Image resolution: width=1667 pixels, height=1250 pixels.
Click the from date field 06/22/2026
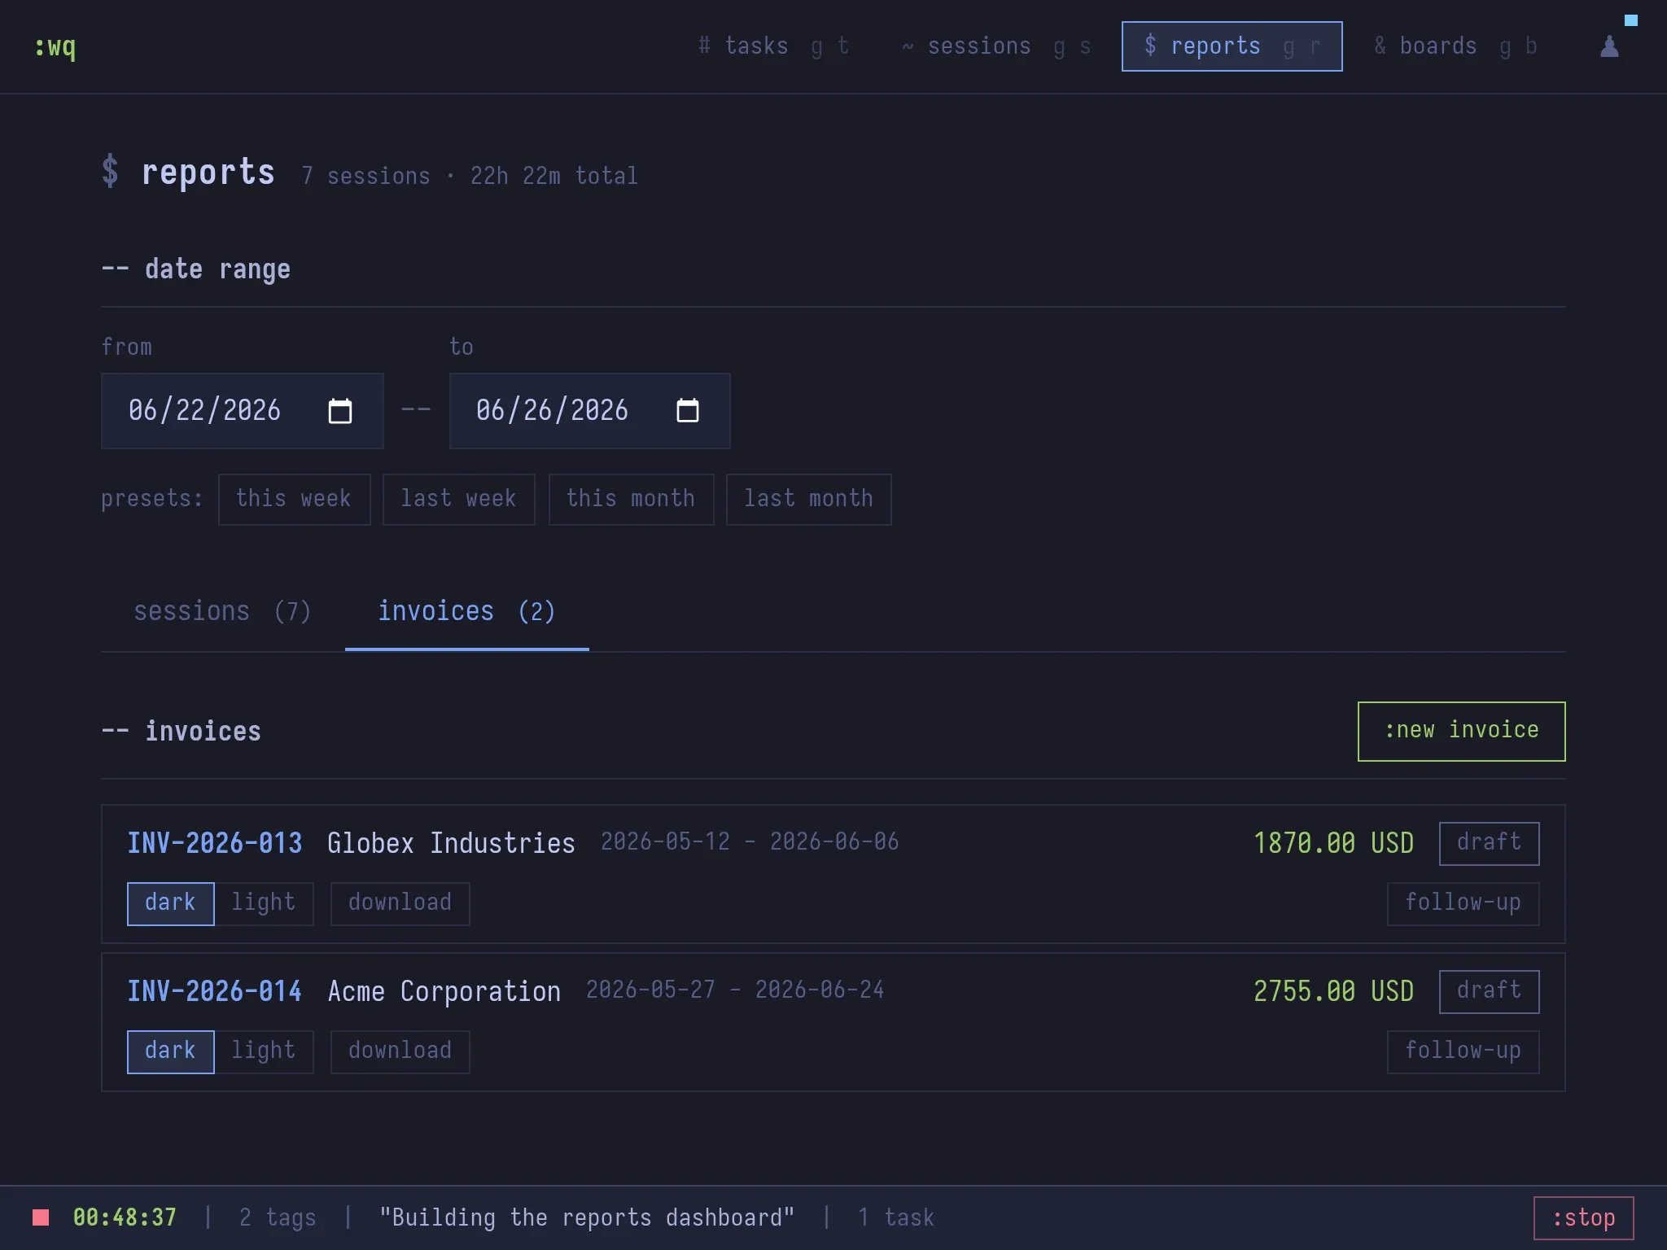(x=242, y=411)
